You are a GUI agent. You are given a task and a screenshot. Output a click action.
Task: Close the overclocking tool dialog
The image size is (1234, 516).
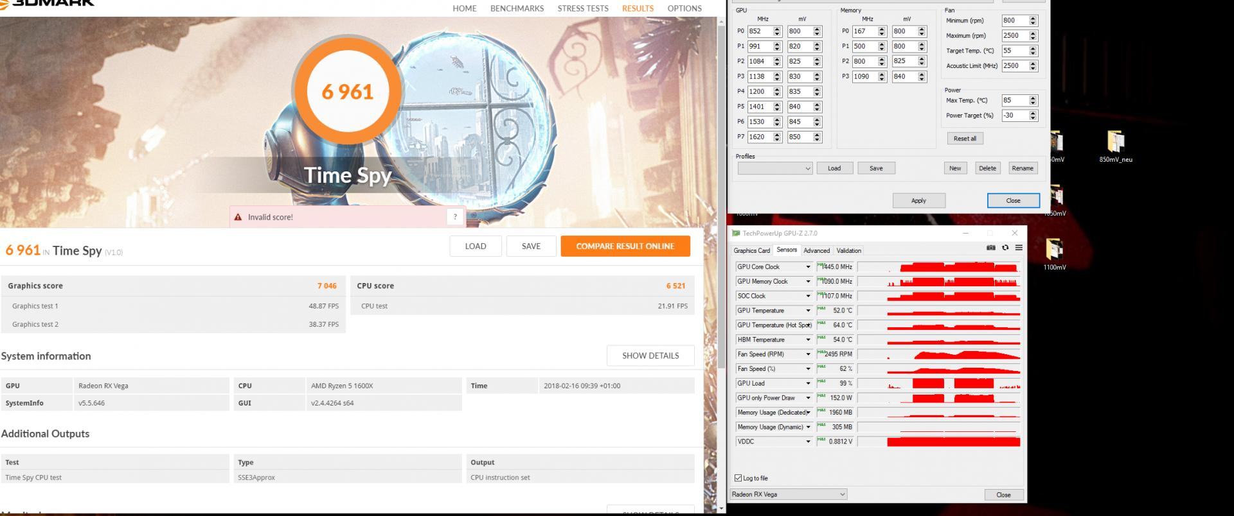pyautogui.click(x=1013, y=200)
